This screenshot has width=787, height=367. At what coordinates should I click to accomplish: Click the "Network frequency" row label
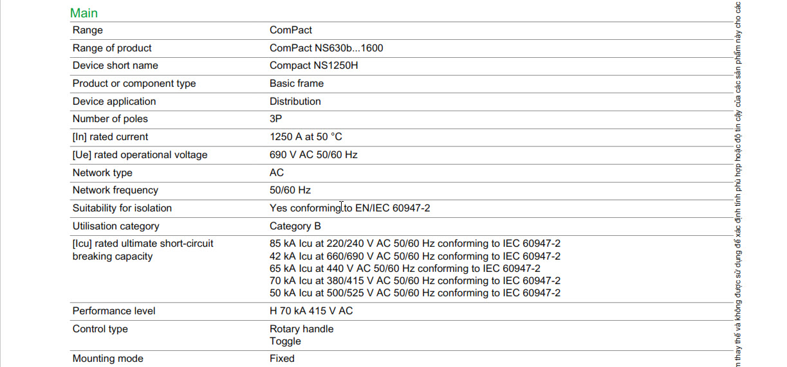pyautogui.click(x=115, y=190)
